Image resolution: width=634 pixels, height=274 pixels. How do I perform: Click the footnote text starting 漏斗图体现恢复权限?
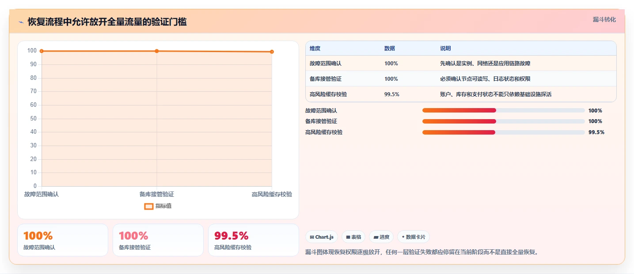coord(422,252)
